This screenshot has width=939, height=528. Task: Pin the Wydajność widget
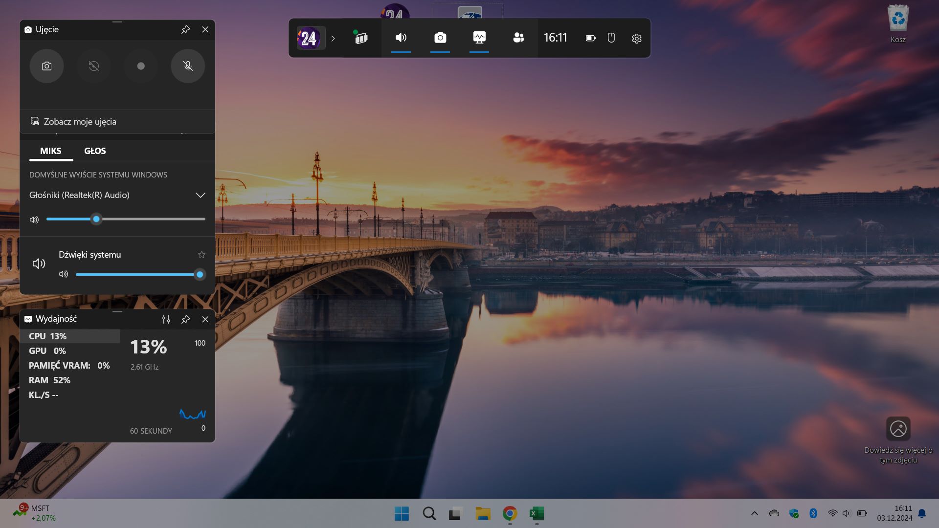[185, 319]
